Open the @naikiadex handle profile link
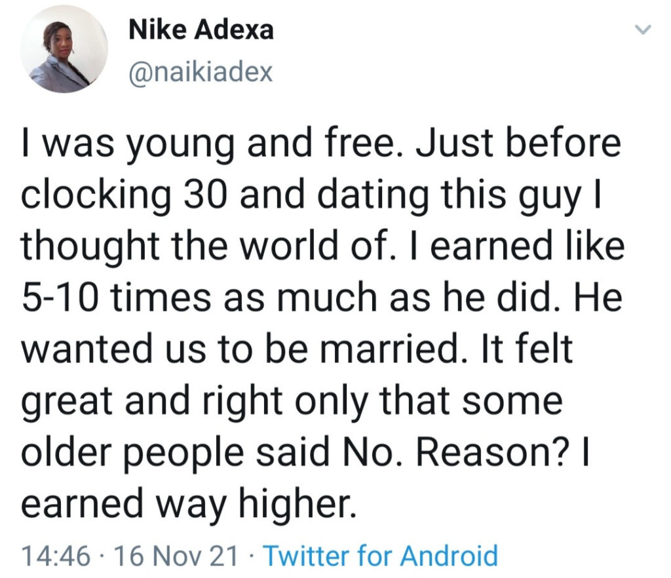 (x=201, y=72)
